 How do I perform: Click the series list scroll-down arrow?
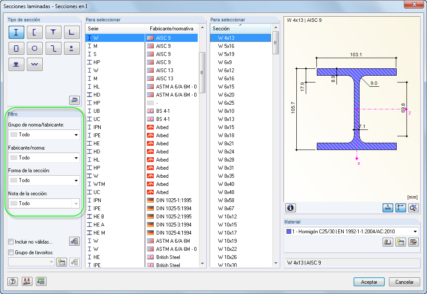[x=202, y=264]
